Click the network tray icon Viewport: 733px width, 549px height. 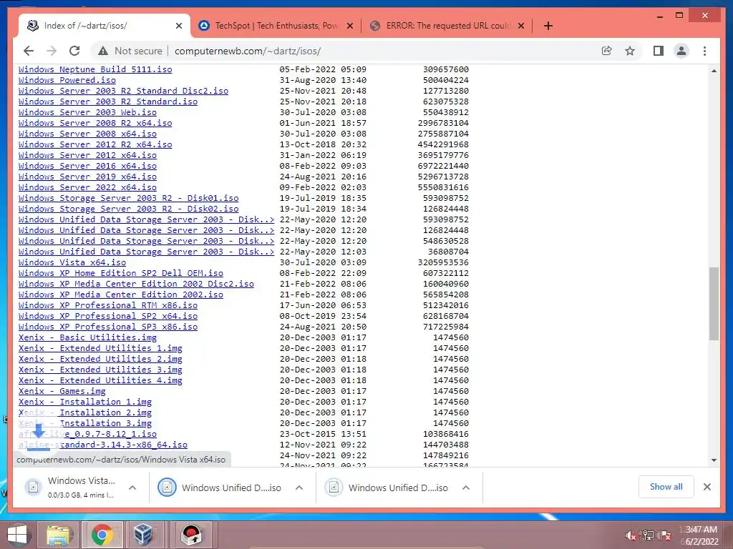pos(648,535)
